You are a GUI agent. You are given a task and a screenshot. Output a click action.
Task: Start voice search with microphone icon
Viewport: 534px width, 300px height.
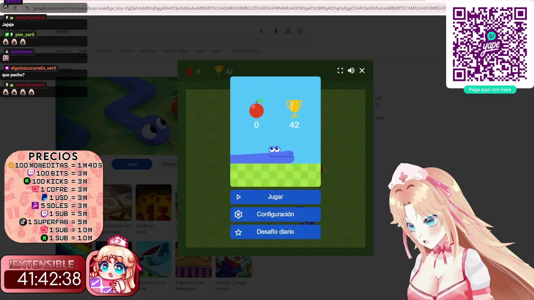[276, 31]
